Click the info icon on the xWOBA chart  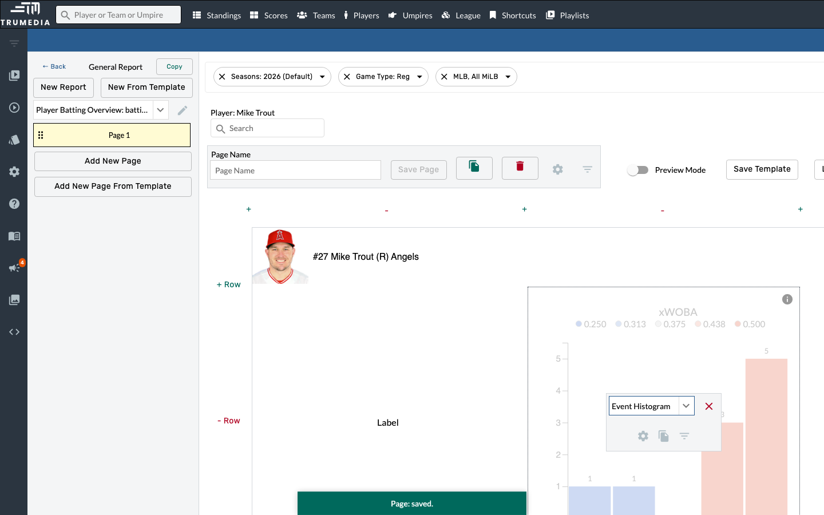tap(787, 299)
